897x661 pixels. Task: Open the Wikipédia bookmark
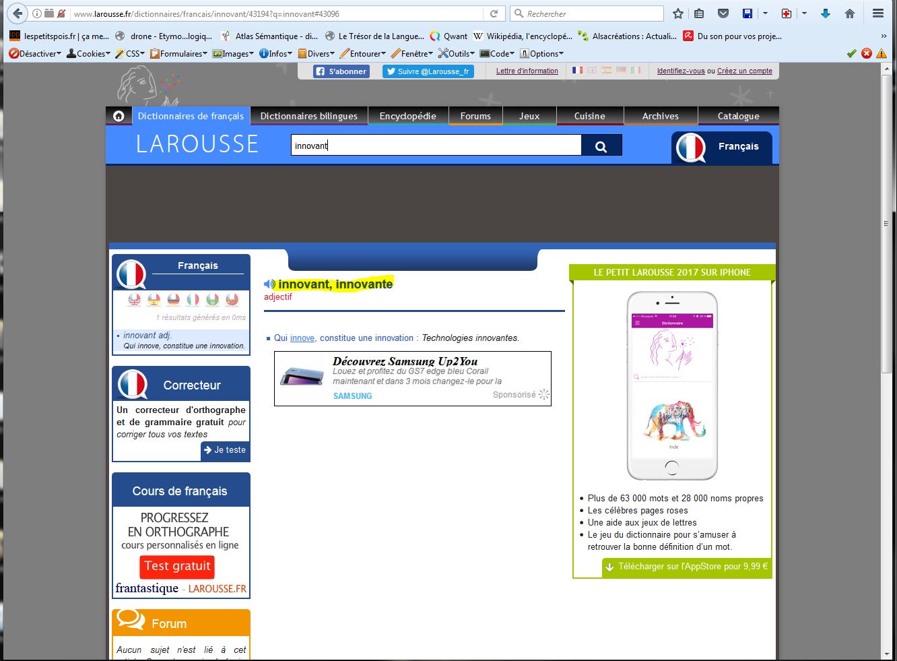[523, 36]
